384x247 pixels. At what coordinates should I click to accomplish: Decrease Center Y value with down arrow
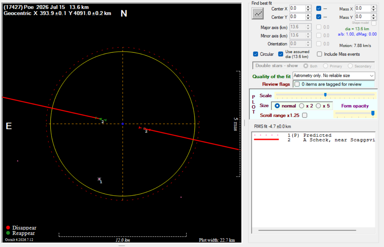click(308, 19)
